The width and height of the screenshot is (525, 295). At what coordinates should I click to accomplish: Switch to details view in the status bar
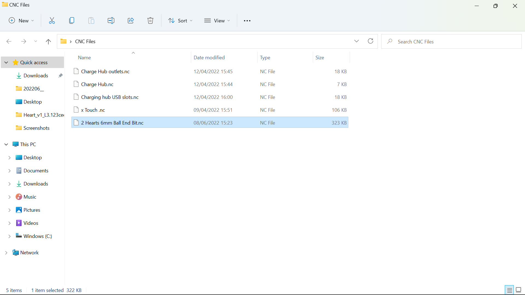click(509, 290)
